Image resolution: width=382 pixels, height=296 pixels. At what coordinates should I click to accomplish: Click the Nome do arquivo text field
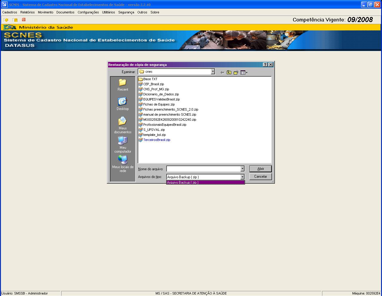click(203, 169)
